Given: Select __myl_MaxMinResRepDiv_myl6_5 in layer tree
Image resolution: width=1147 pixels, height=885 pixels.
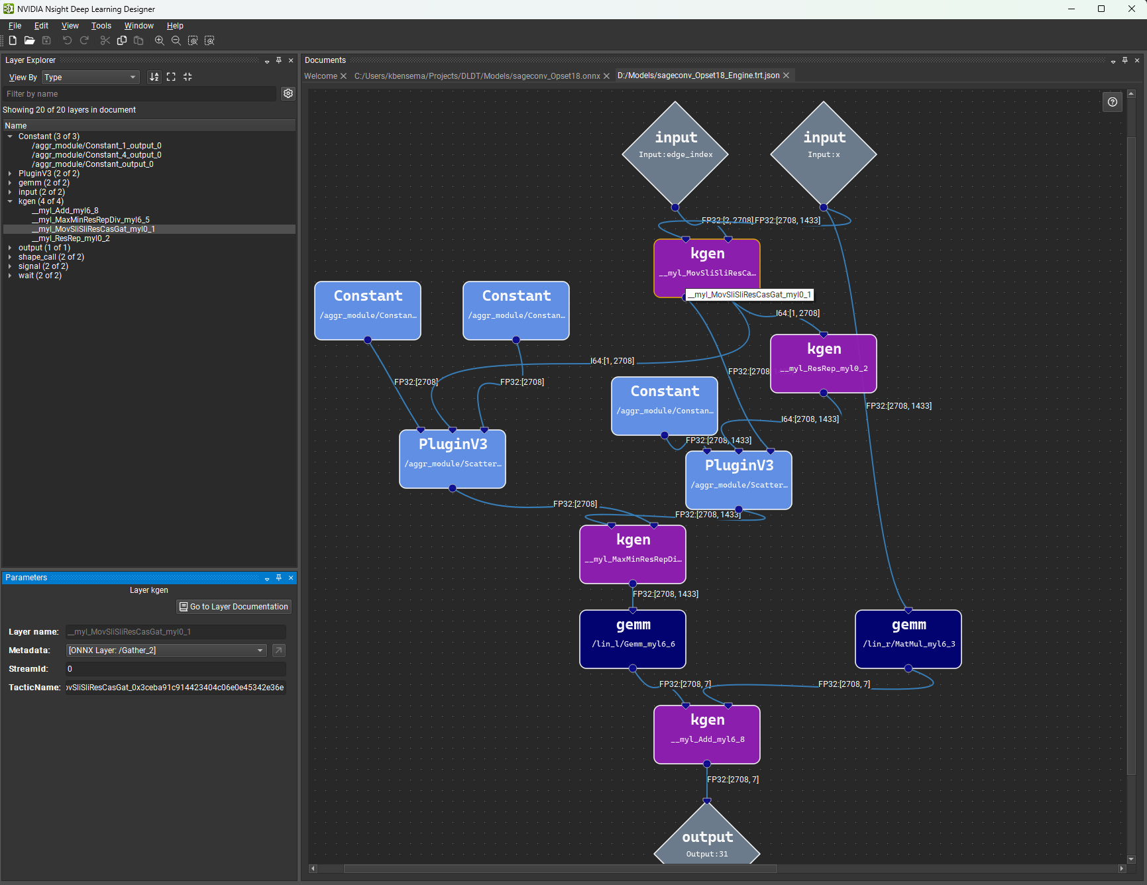Looking at the screenshot, I should coord(91,220).
